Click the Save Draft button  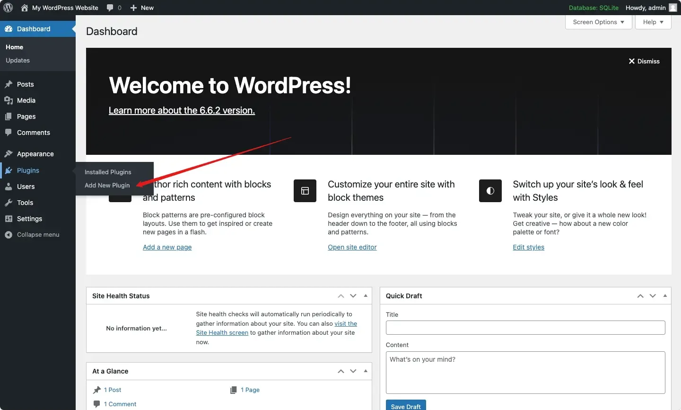(x=405, y=406)
